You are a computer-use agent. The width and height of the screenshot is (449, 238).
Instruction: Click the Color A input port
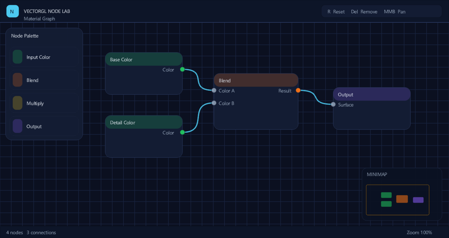[x=214, y=90]
